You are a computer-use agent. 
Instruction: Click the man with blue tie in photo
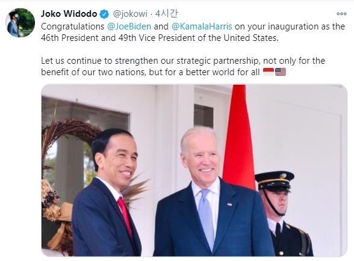click(213, 191)
